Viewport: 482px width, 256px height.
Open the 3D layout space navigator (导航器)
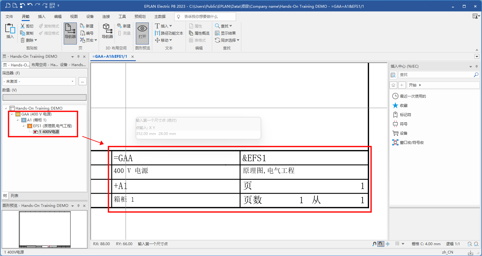pos(107,31)
